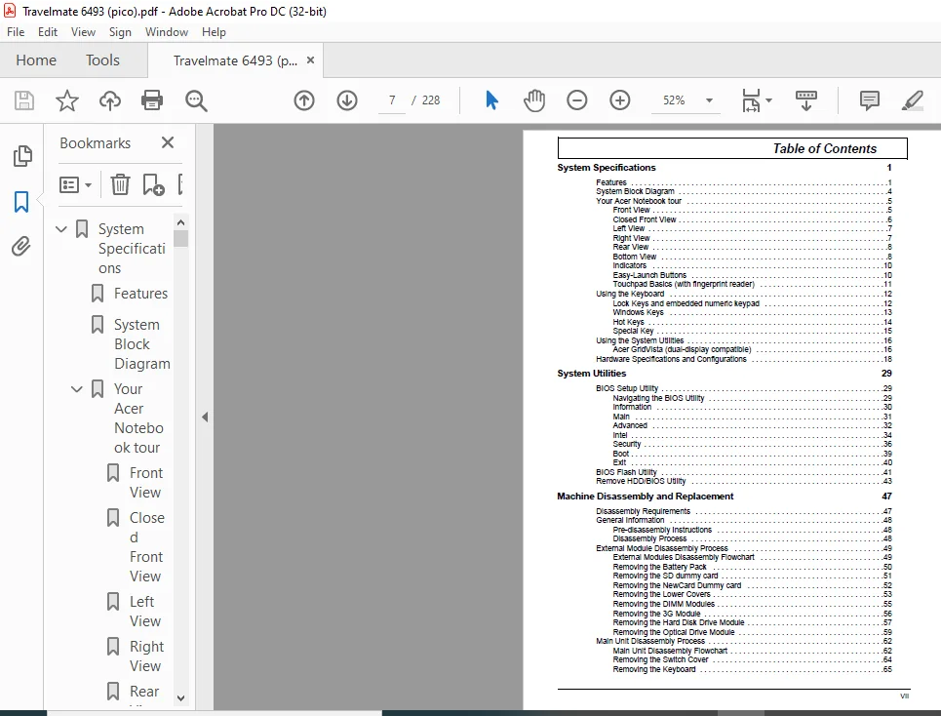The height and width of the screenshot is (716, 941).
Task: Click the 52% zoom value field
Action: point(674,100)
